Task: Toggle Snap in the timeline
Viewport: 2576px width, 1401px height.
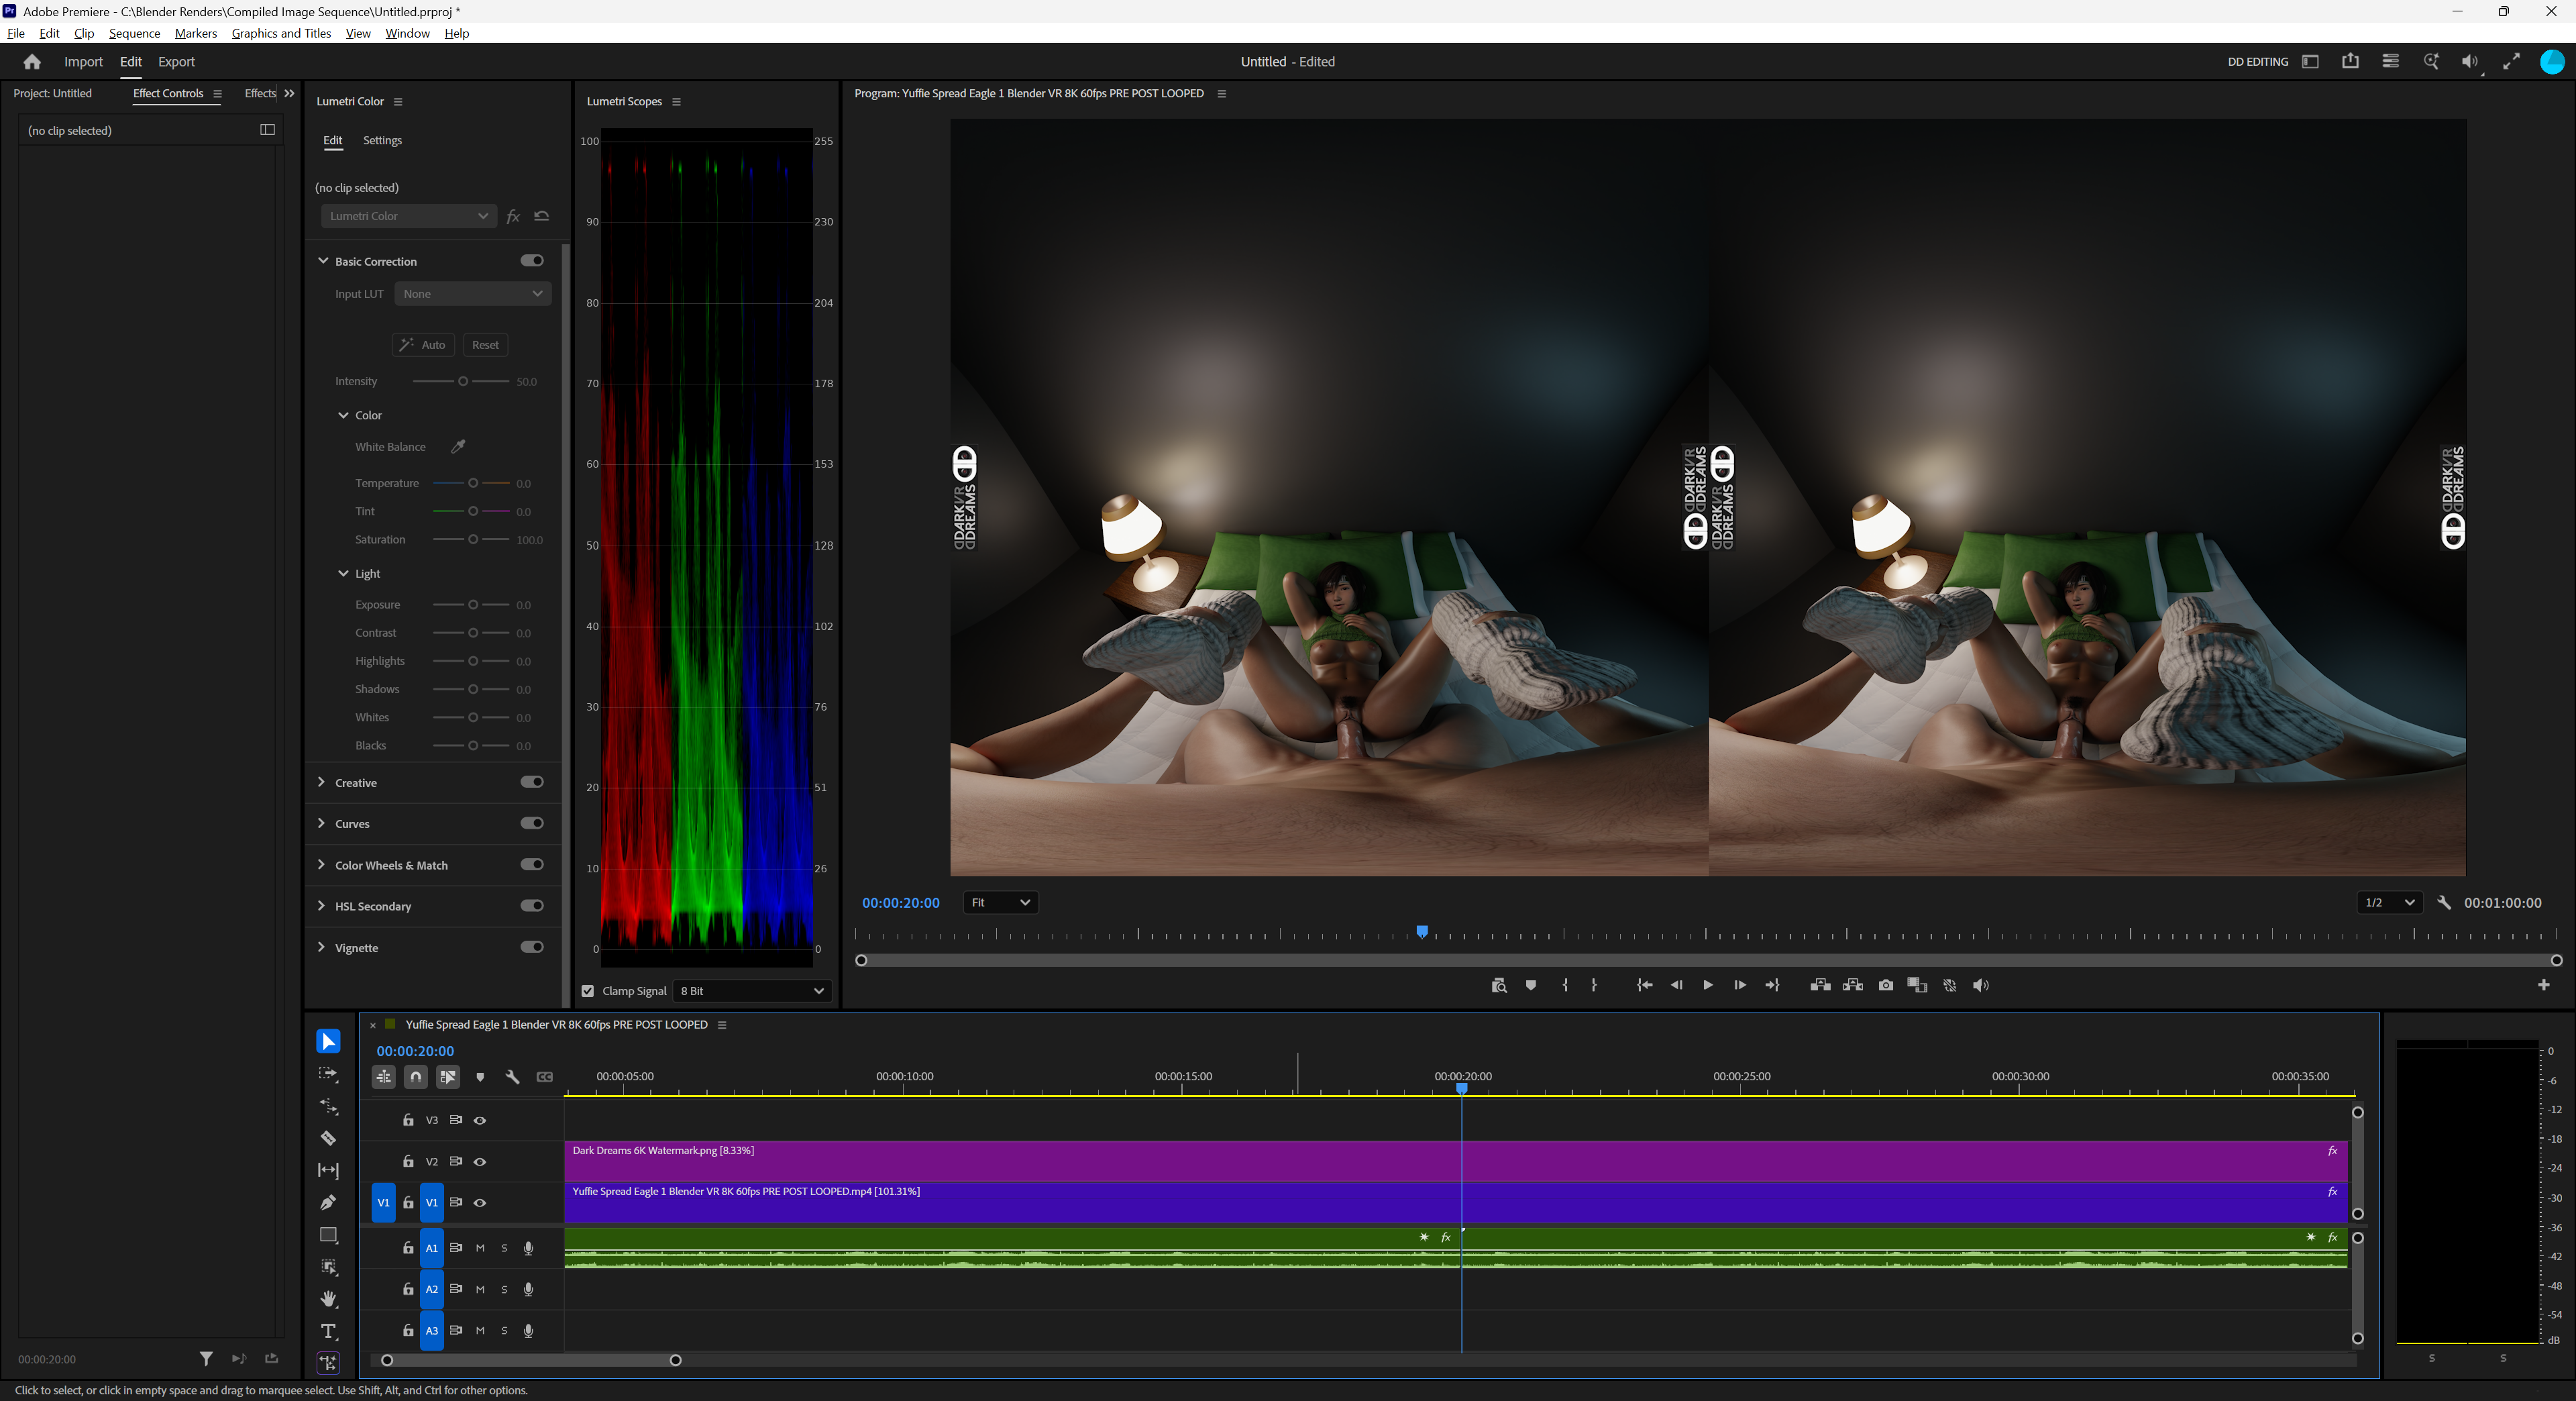Action: (416, 1077)
